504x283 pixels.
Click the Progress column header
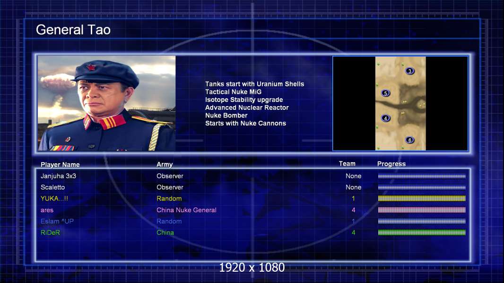391,164
